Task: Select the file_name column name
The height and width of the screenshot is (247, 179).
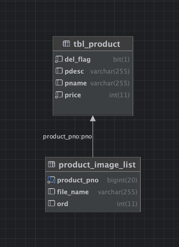Action: 73,192
